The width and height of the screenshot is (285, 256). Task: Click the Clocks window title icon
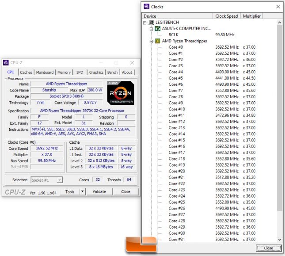point(147,7)
